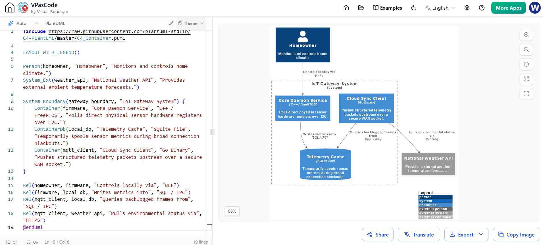Open the folder icon in the top toolbar
Image resolution: width=543 pixels, height=245 pixels.
(361, 8)
